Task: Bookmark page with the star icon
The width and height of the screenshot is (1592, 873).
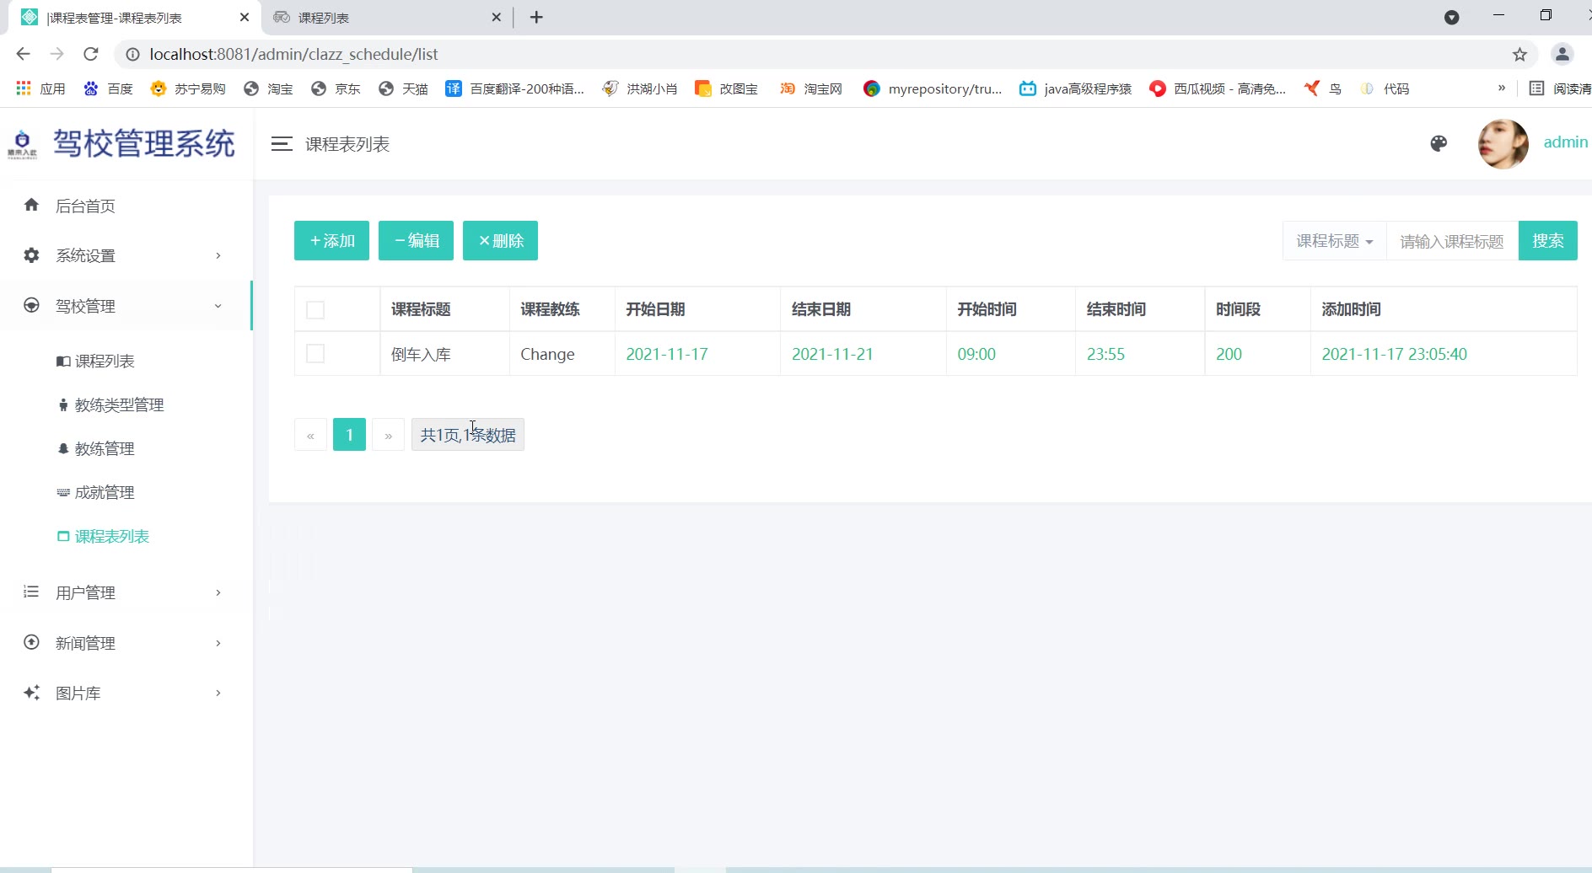Action: click(x=1519, y=55)
